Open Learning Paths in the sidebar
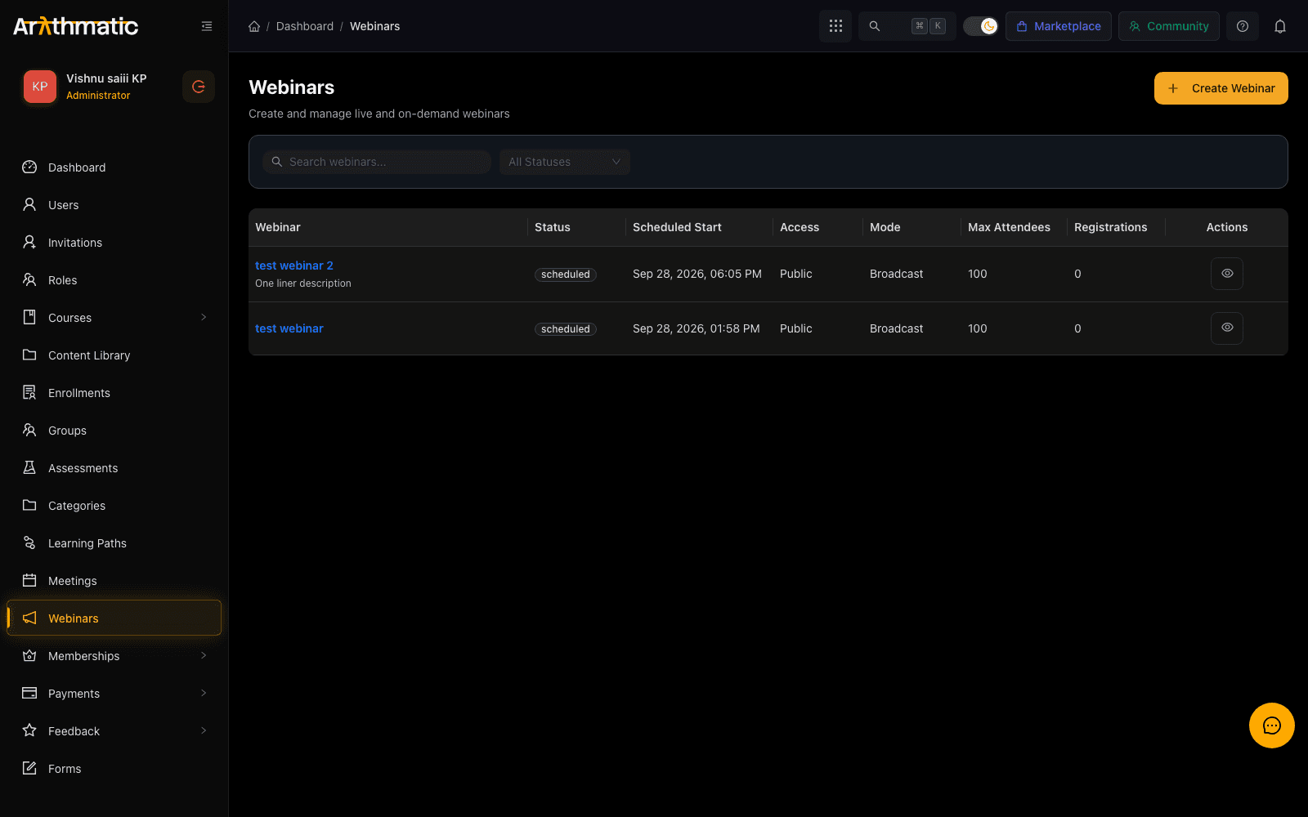Image resolution: width=1308 pixels, height=817 pixels. click(114, 543)
